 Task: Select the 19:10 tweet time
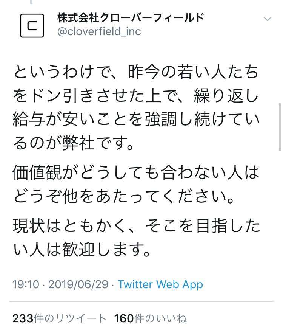[x=26, y=284]
